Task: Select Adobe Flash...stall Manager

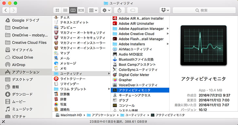Action: (140, 39)
